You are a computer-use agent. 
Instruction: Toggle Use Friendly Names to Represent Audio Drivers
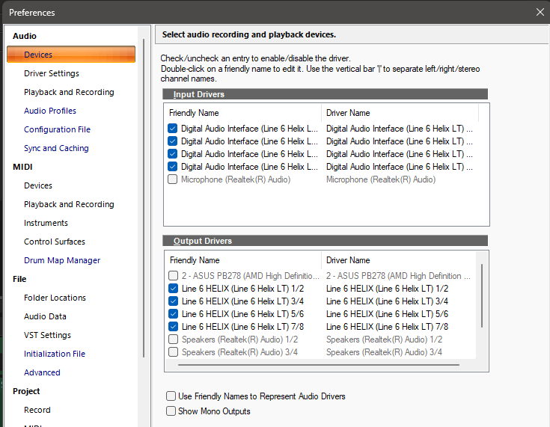click(173, 396)
